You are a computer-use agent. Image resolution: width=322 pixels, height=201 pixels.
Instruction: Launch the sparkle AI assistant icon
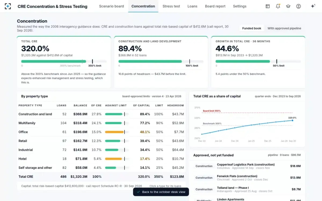pos(313,6)
